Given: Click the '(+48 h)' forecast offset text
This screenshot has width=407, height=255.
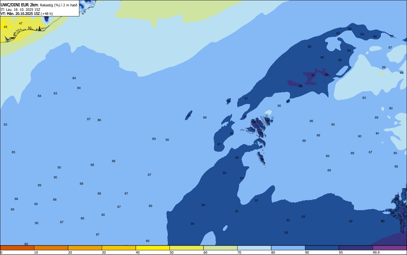Looking at the screenshot, I should tap(47, 14).
